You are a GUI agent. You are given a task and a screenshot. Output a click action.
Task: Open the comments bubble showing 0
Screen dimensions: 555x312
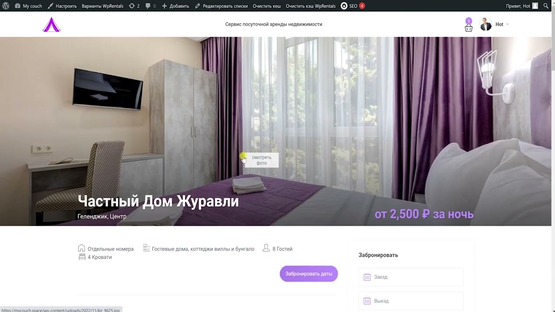pyautogui.click(x=150, y=6)
